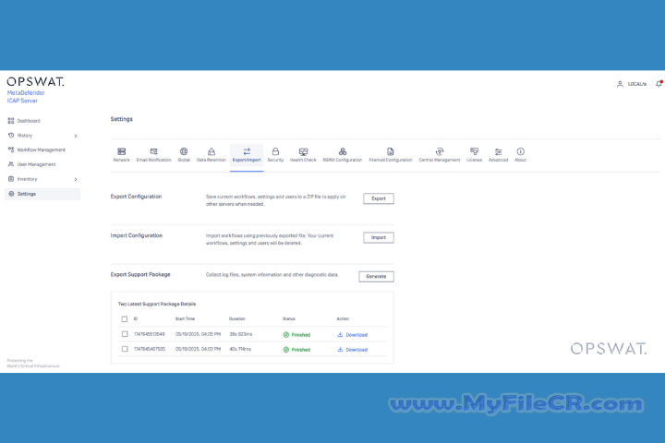Open Email Notification settings icon
This screenshot has height=443, width=665.
pyautogui.click(x=153, y=151)
